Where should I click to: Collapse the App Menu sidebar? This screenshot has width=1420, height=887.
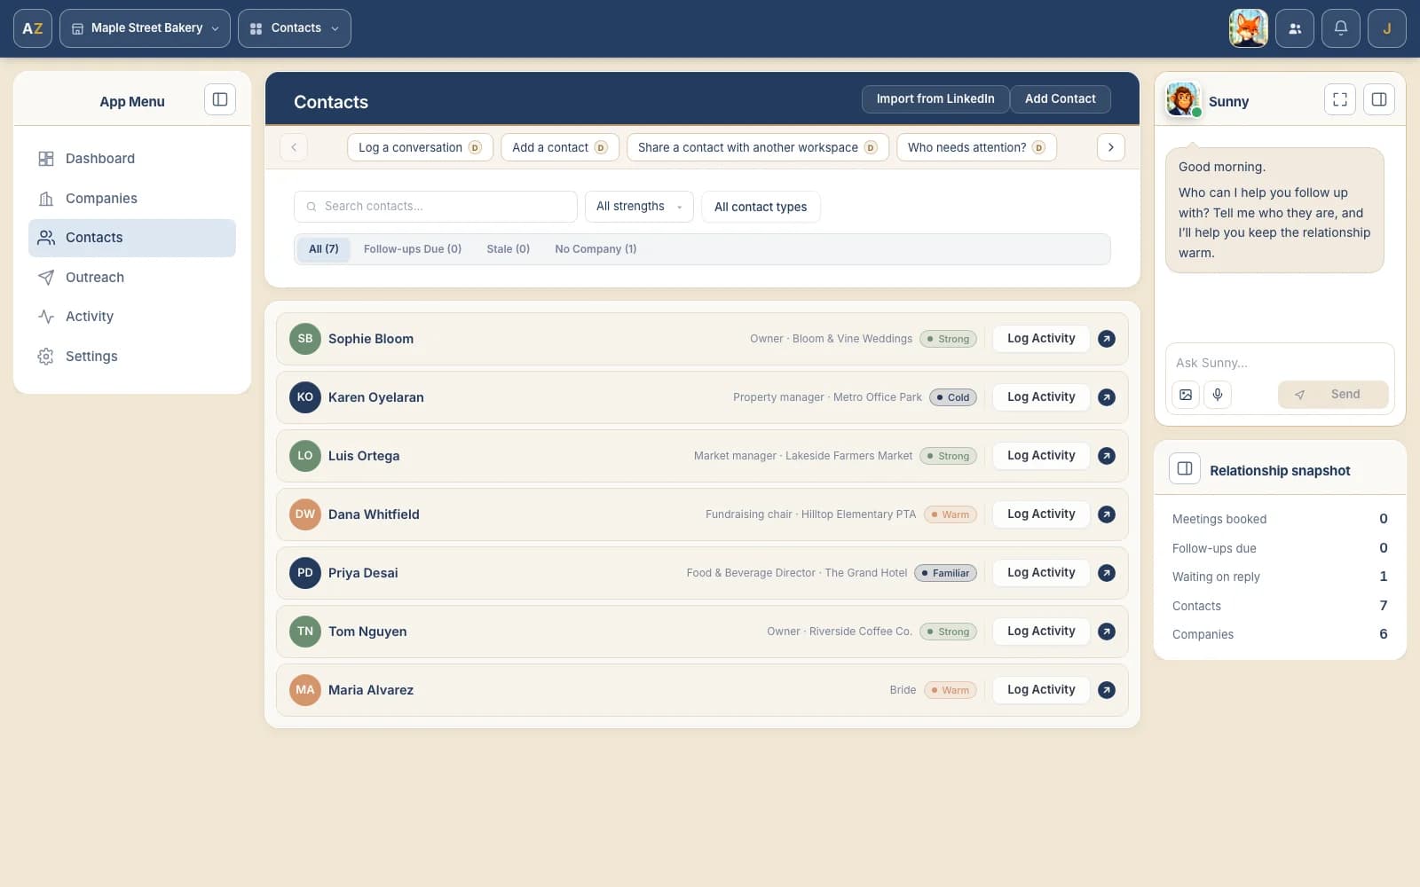[220, 99]
